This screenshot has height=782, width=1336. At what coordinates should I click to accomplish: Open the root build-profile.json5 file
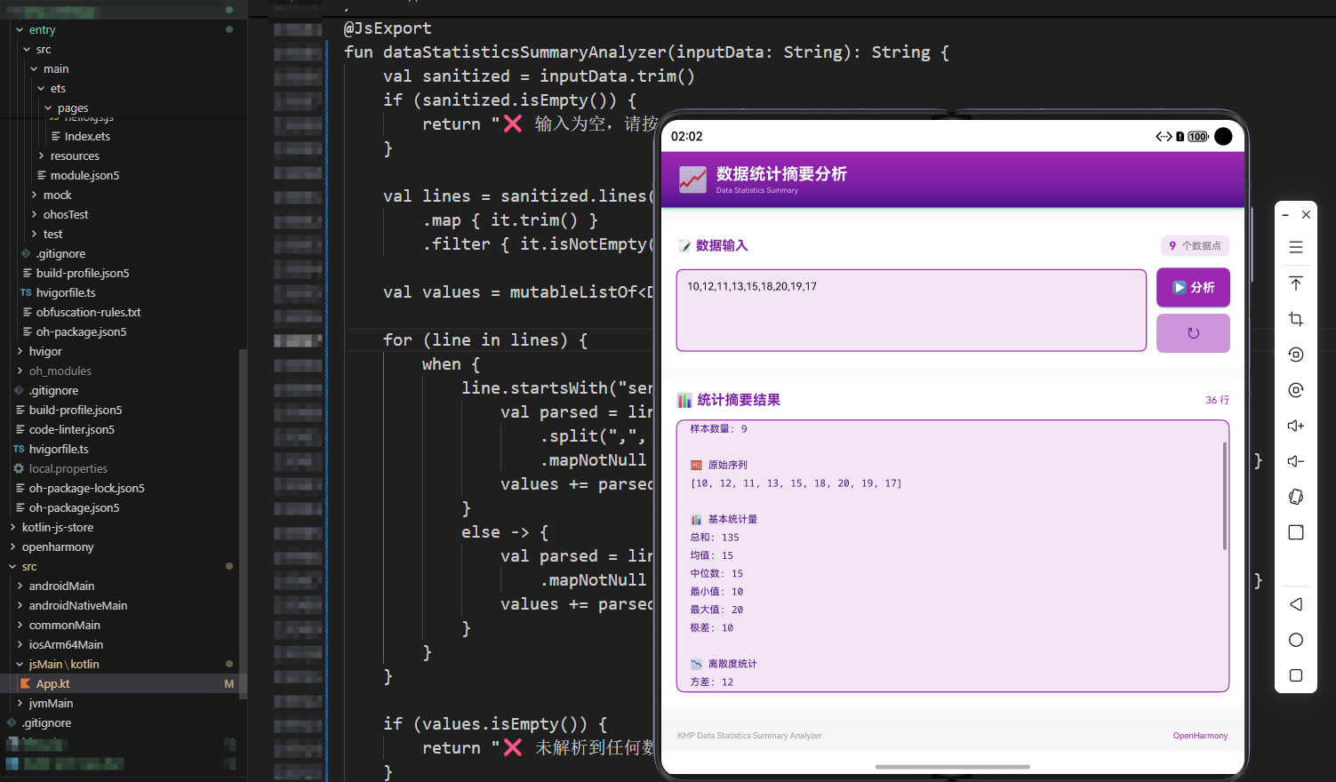coord(76,411)
